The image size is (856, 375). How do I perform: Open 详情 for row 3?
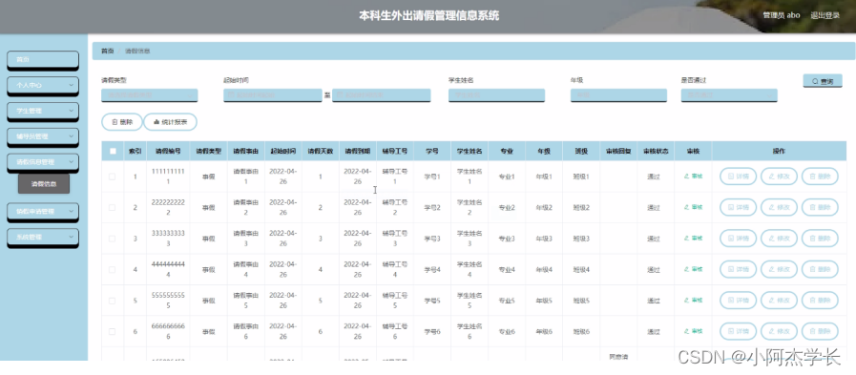[738, 239]
